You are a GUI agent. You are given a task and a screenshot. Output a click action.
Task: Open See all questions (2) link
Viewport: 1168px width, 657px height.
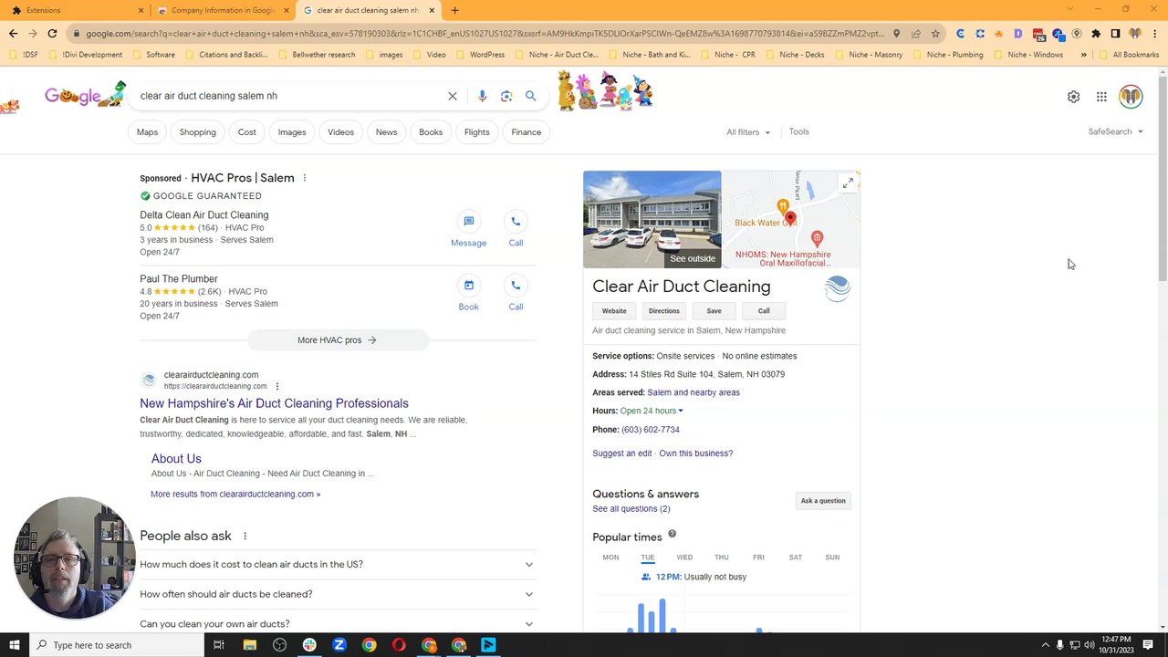631,508
